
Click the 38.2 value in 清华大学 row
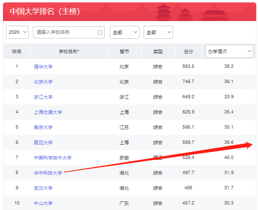(229, 66)
